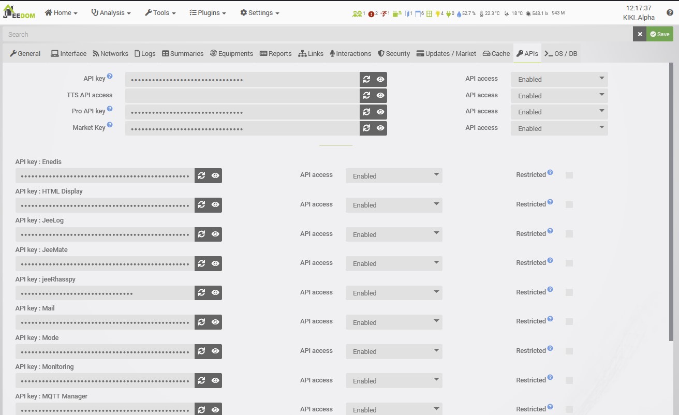This screenshot has width=679, height=415.
Task: Enable Restricted for JeeLog
Action: (569, 234)
